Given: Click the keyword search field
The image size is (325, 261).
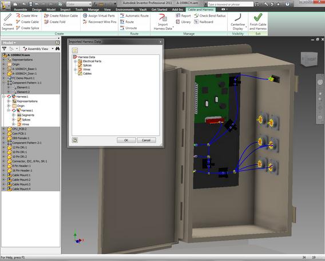Looking at the screenshot, I should (231, 4).
